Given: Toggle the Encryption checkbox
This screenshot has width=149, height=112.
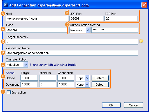Looking at the screenshot, I should 9,92.
